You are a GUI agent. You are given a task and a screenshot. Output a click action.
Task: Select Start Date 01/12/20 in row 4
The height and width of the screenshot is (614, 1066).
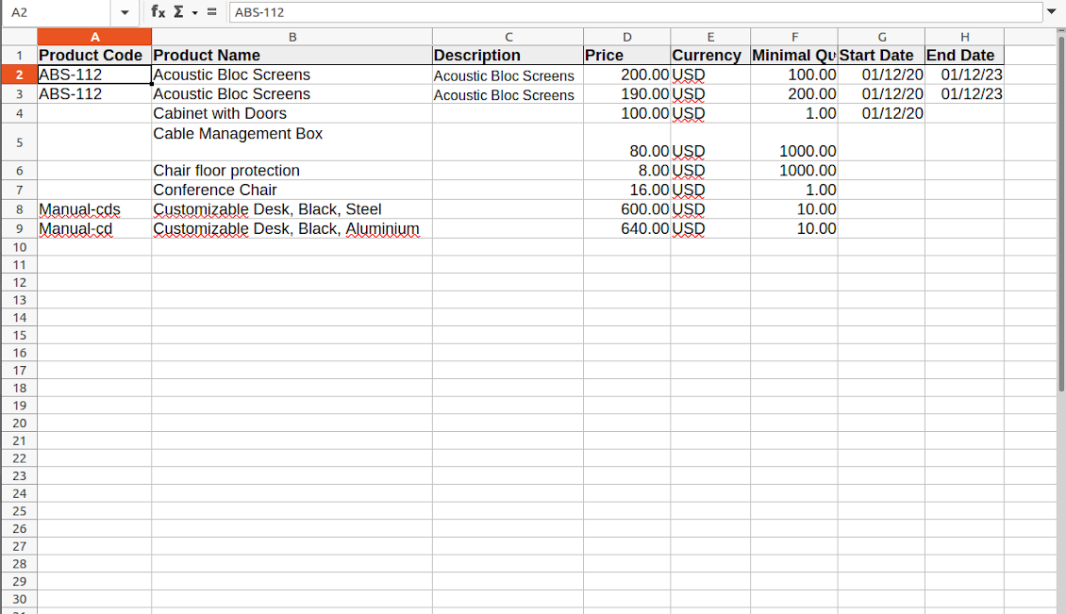point(881,113)
